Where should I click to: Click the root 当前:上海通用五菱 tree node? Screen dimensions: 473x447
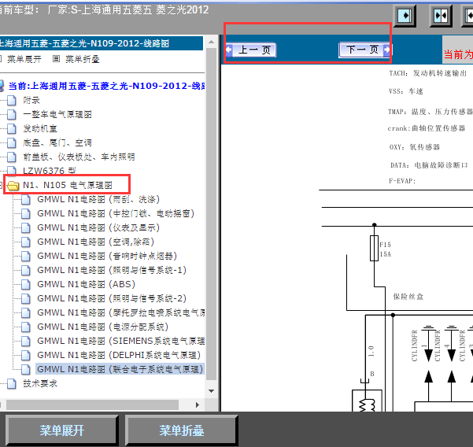coord(106,86)
